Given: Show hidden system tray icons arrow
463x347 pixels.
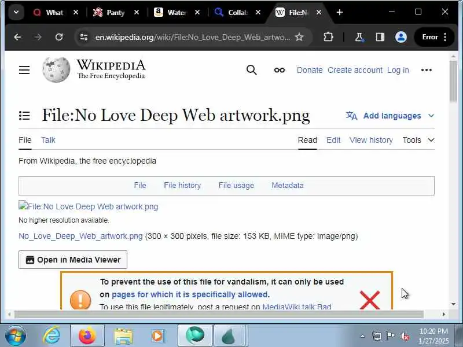Looking at the screenshot, I should pos(363,336).
